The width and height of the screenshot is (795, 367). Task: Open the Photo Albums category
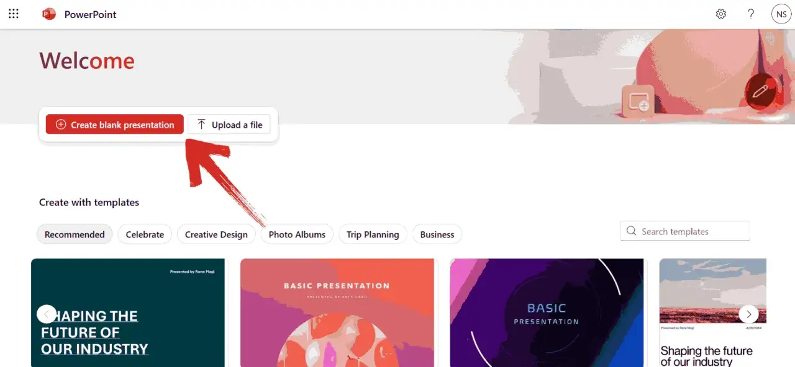tap(297, 234)
